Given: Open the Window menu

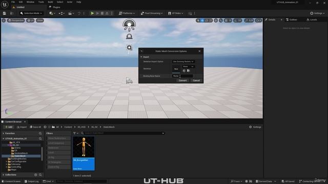Looking at the screenshot, I should click(30, 2).
